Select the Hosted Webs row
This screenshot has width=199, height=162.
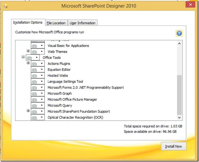click(x=58, y=75)
